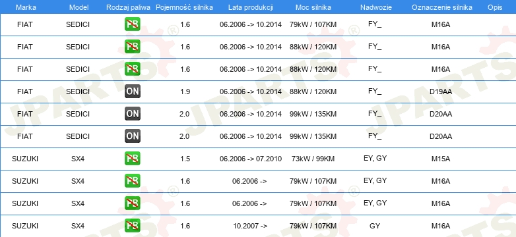Click the Rodzaj paliwa column header
This screenshot has height=237, width=516.
pos(129,7)
